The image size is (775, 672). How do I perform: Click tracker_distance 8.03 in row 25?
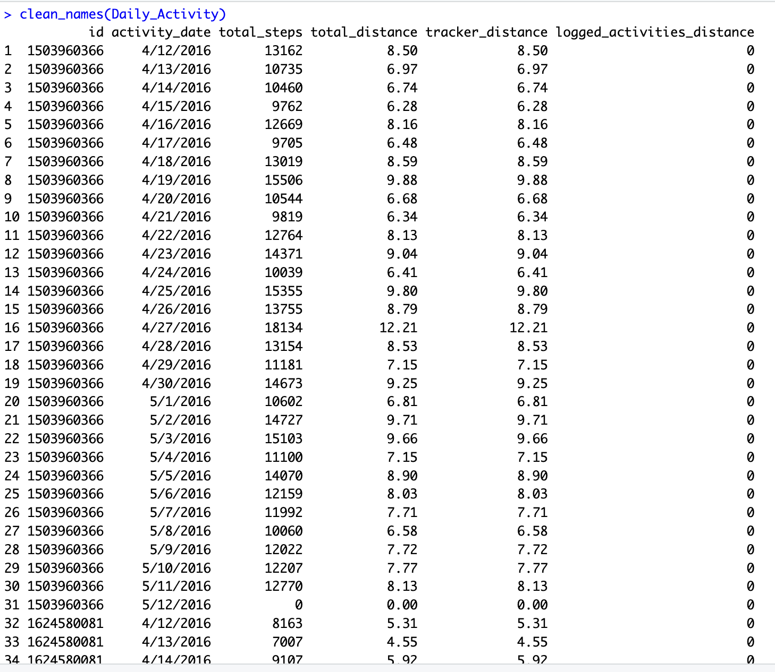533,494
